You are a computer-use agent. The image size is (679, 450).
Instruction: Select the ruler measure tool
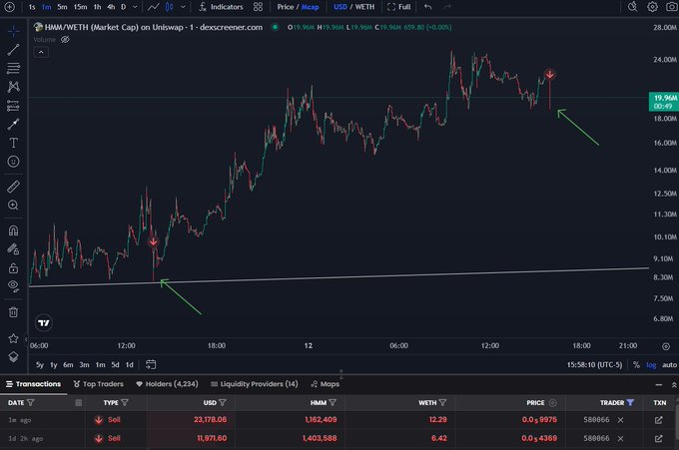pos(13,187)
